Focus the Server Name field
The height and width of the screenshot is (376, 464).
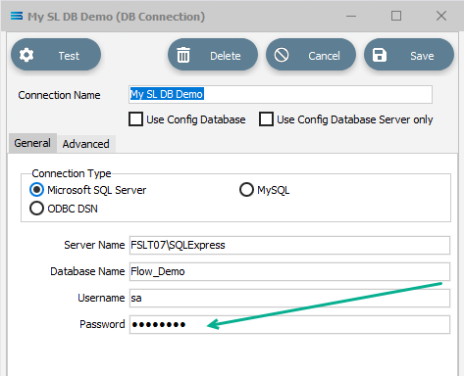289,245
